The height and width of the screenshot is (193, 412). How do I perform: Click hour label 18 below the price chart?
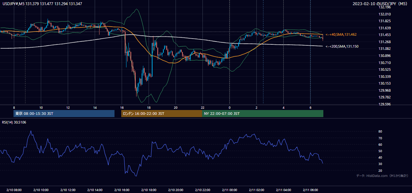[149, 107]
